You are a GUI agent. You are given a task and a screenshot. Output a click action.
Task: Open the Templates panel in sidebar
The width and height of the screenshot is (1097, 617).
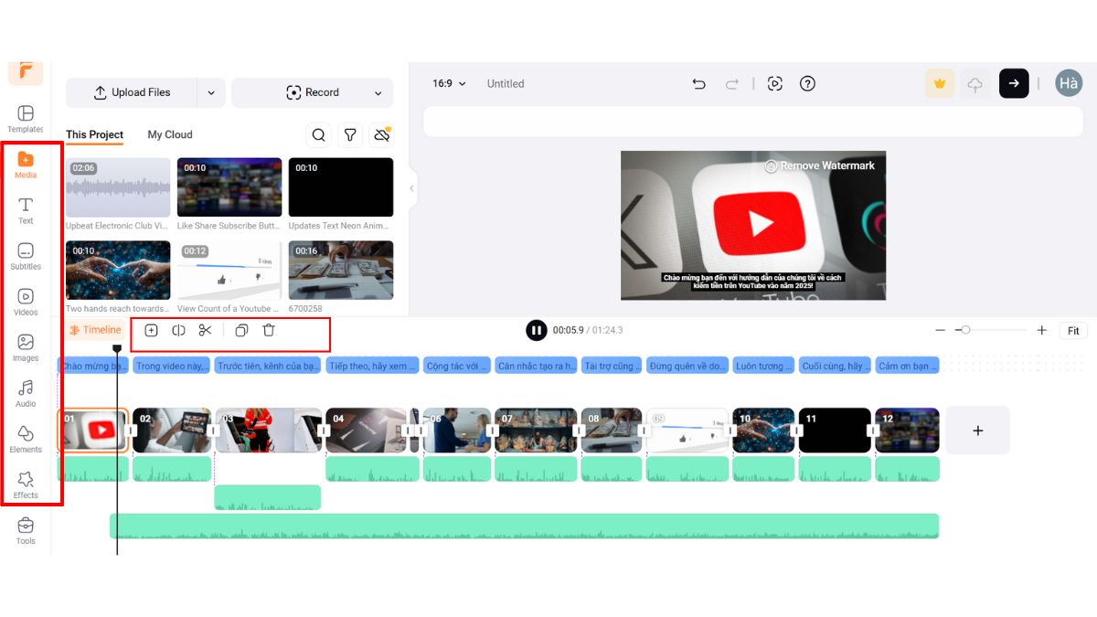pyautogui.click(x=26, y=119)
